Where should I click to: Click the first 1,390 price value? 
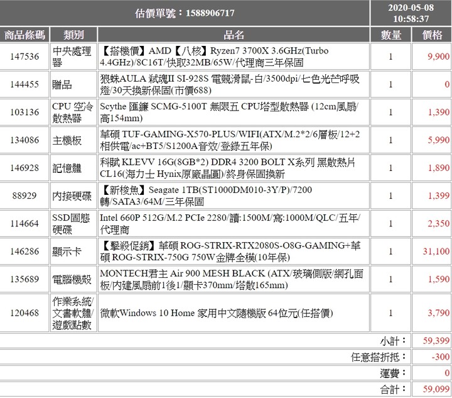438,113
